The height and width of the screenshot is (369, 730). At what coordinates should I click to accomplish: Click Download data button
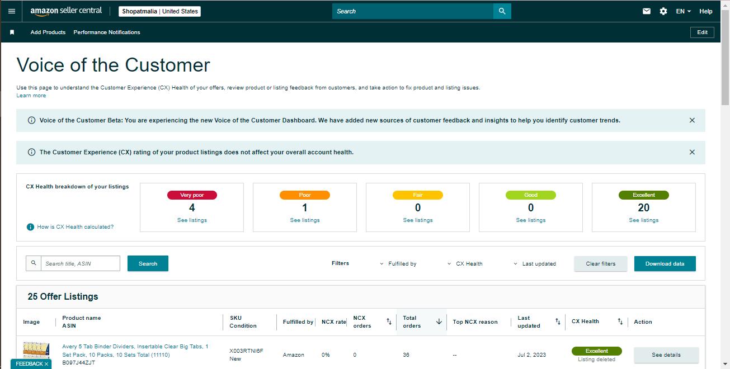click(665, 264)
